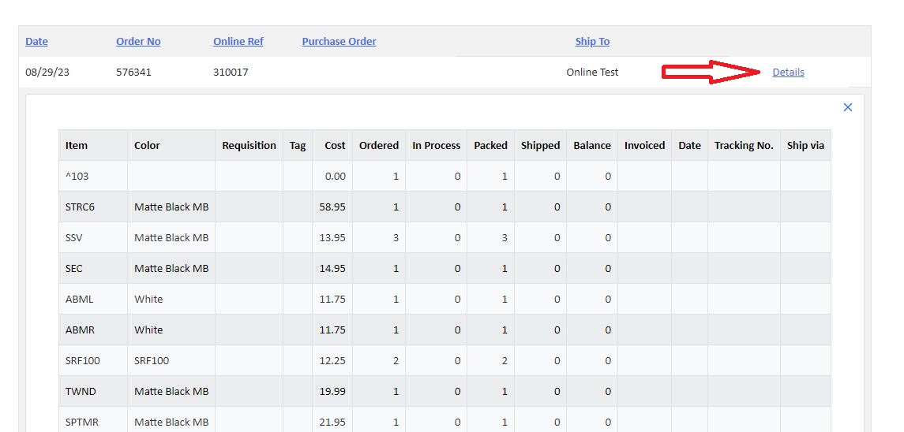This screenshot has width=904, height=432.
Task: Open the Details link for order 576341
Action: (787, 73)
